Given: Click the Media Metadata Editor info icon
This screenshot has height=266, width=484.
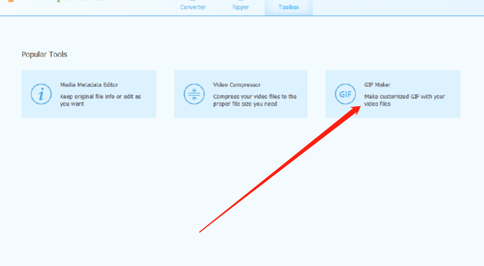Looking at the screenshot, I should (41, 94).
